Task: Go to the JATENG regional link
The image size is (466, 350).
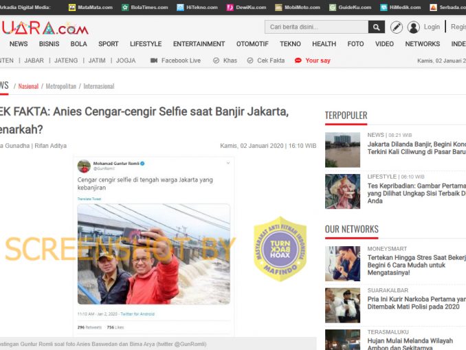Action: 66,61
